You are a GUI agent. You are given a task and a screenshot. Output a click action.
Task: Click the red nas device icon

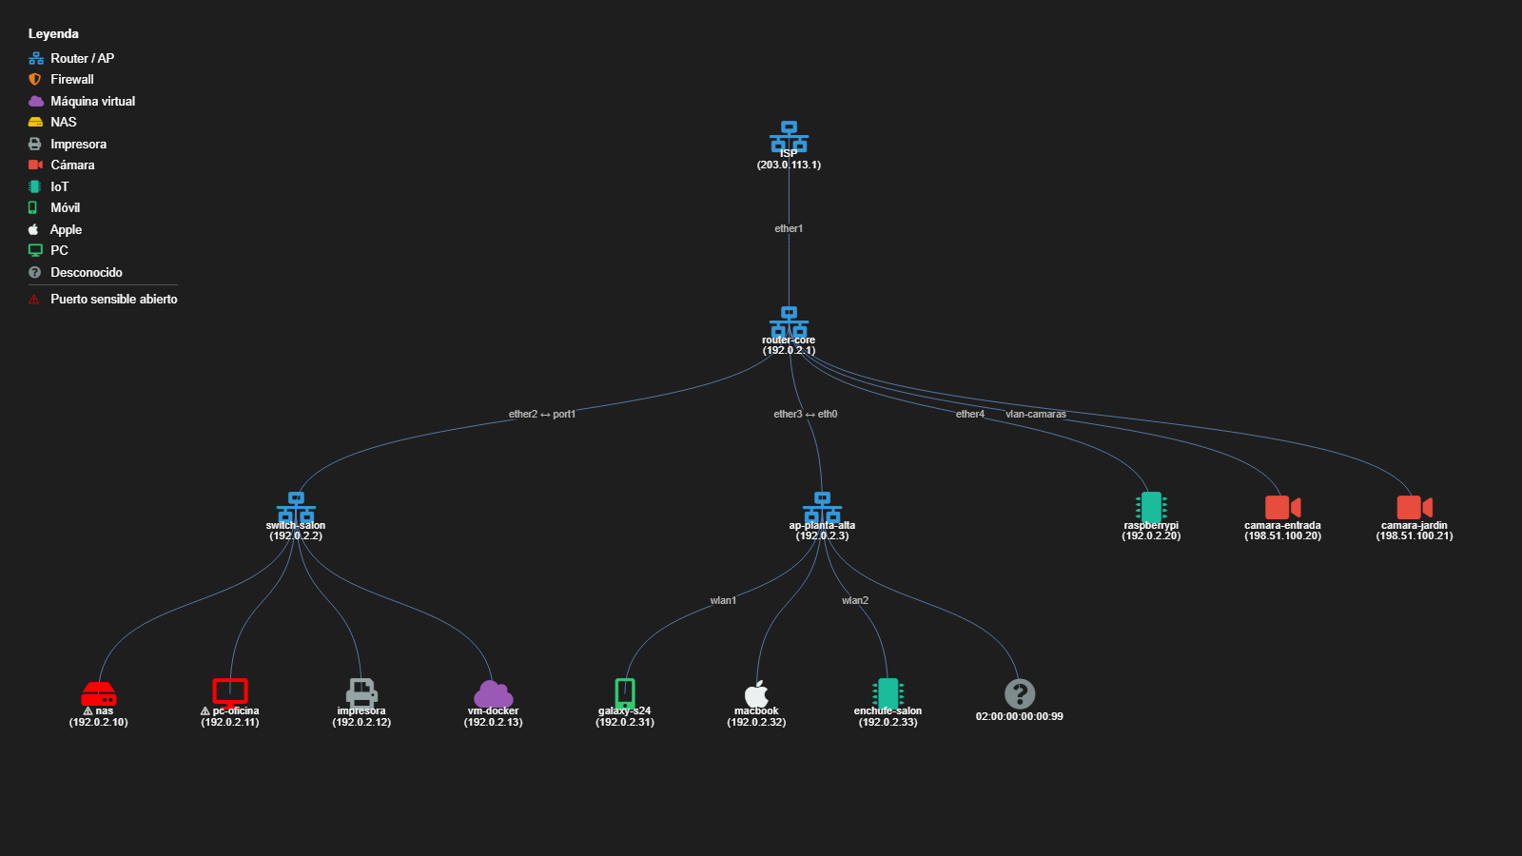pos(98,693)
